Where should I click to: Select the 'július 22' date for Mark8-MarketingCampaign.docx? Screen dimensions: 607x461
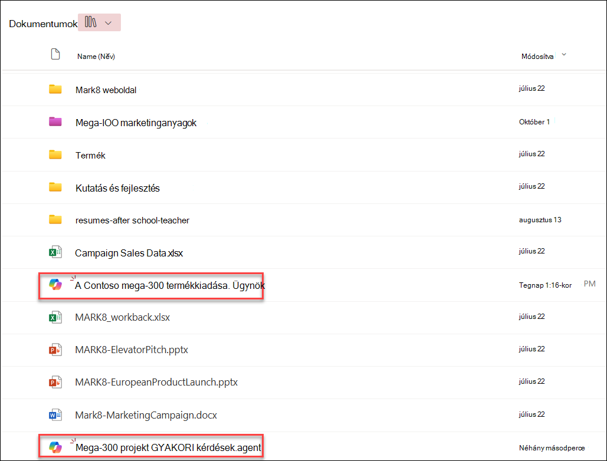532,414
